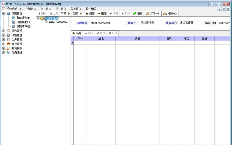232x145 pixels.
Task: Jump to last record with 到尾
Action: click(78, 14)
